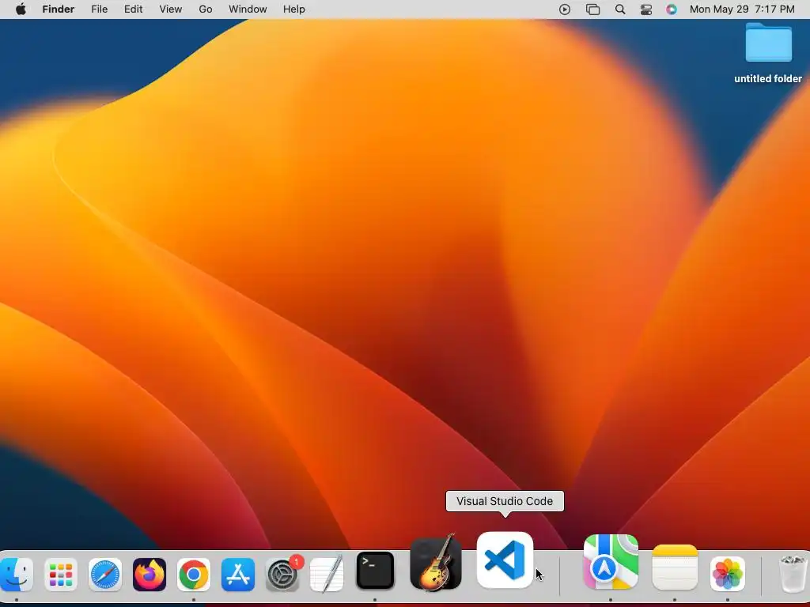810x607 pixels.
Task: Click the 'untitled folder' name label
Action: [768, 78]
